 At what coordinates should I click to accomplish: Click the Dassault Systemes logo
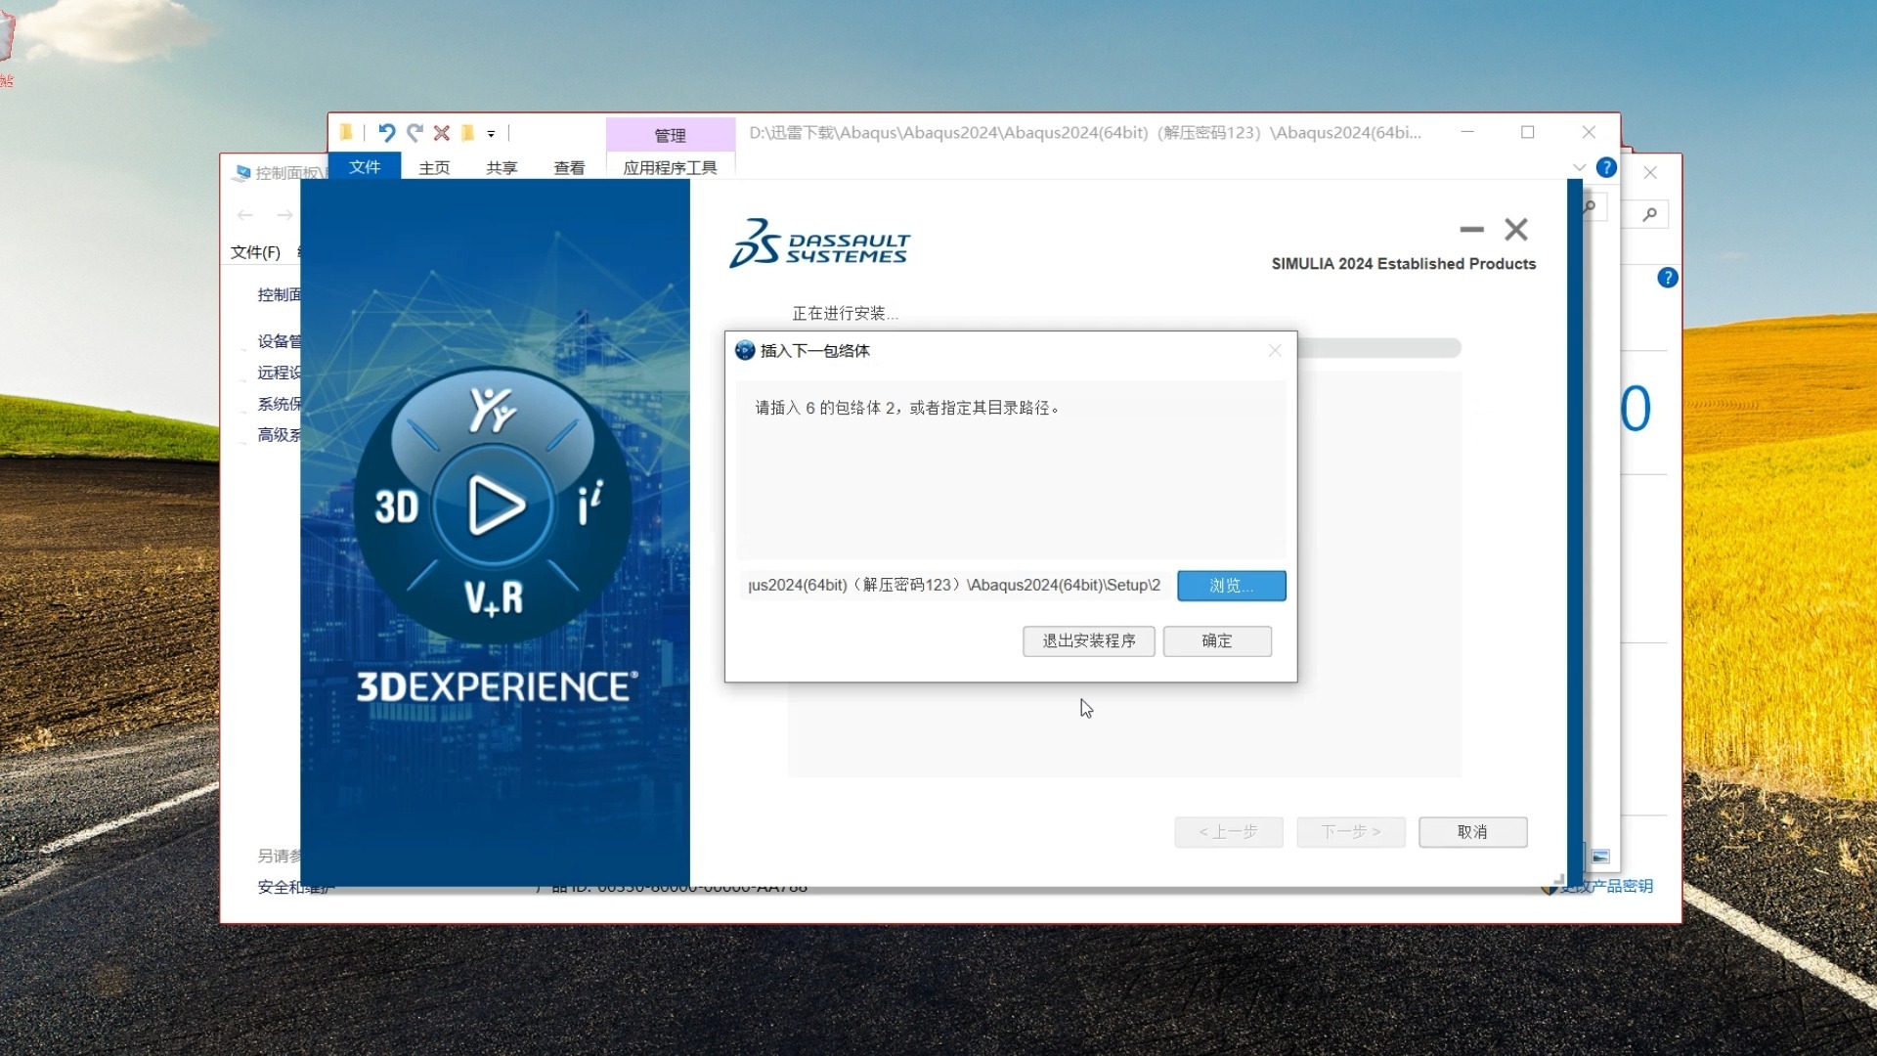click(819, 243)
